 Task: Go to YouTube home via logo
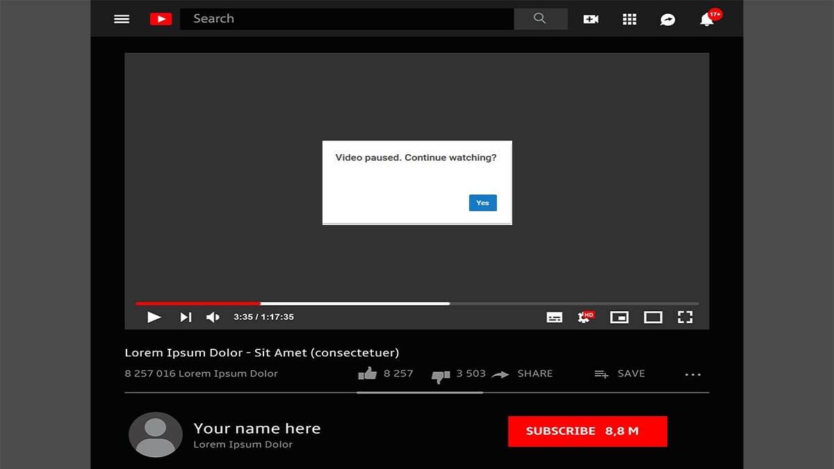coord(161,19)
